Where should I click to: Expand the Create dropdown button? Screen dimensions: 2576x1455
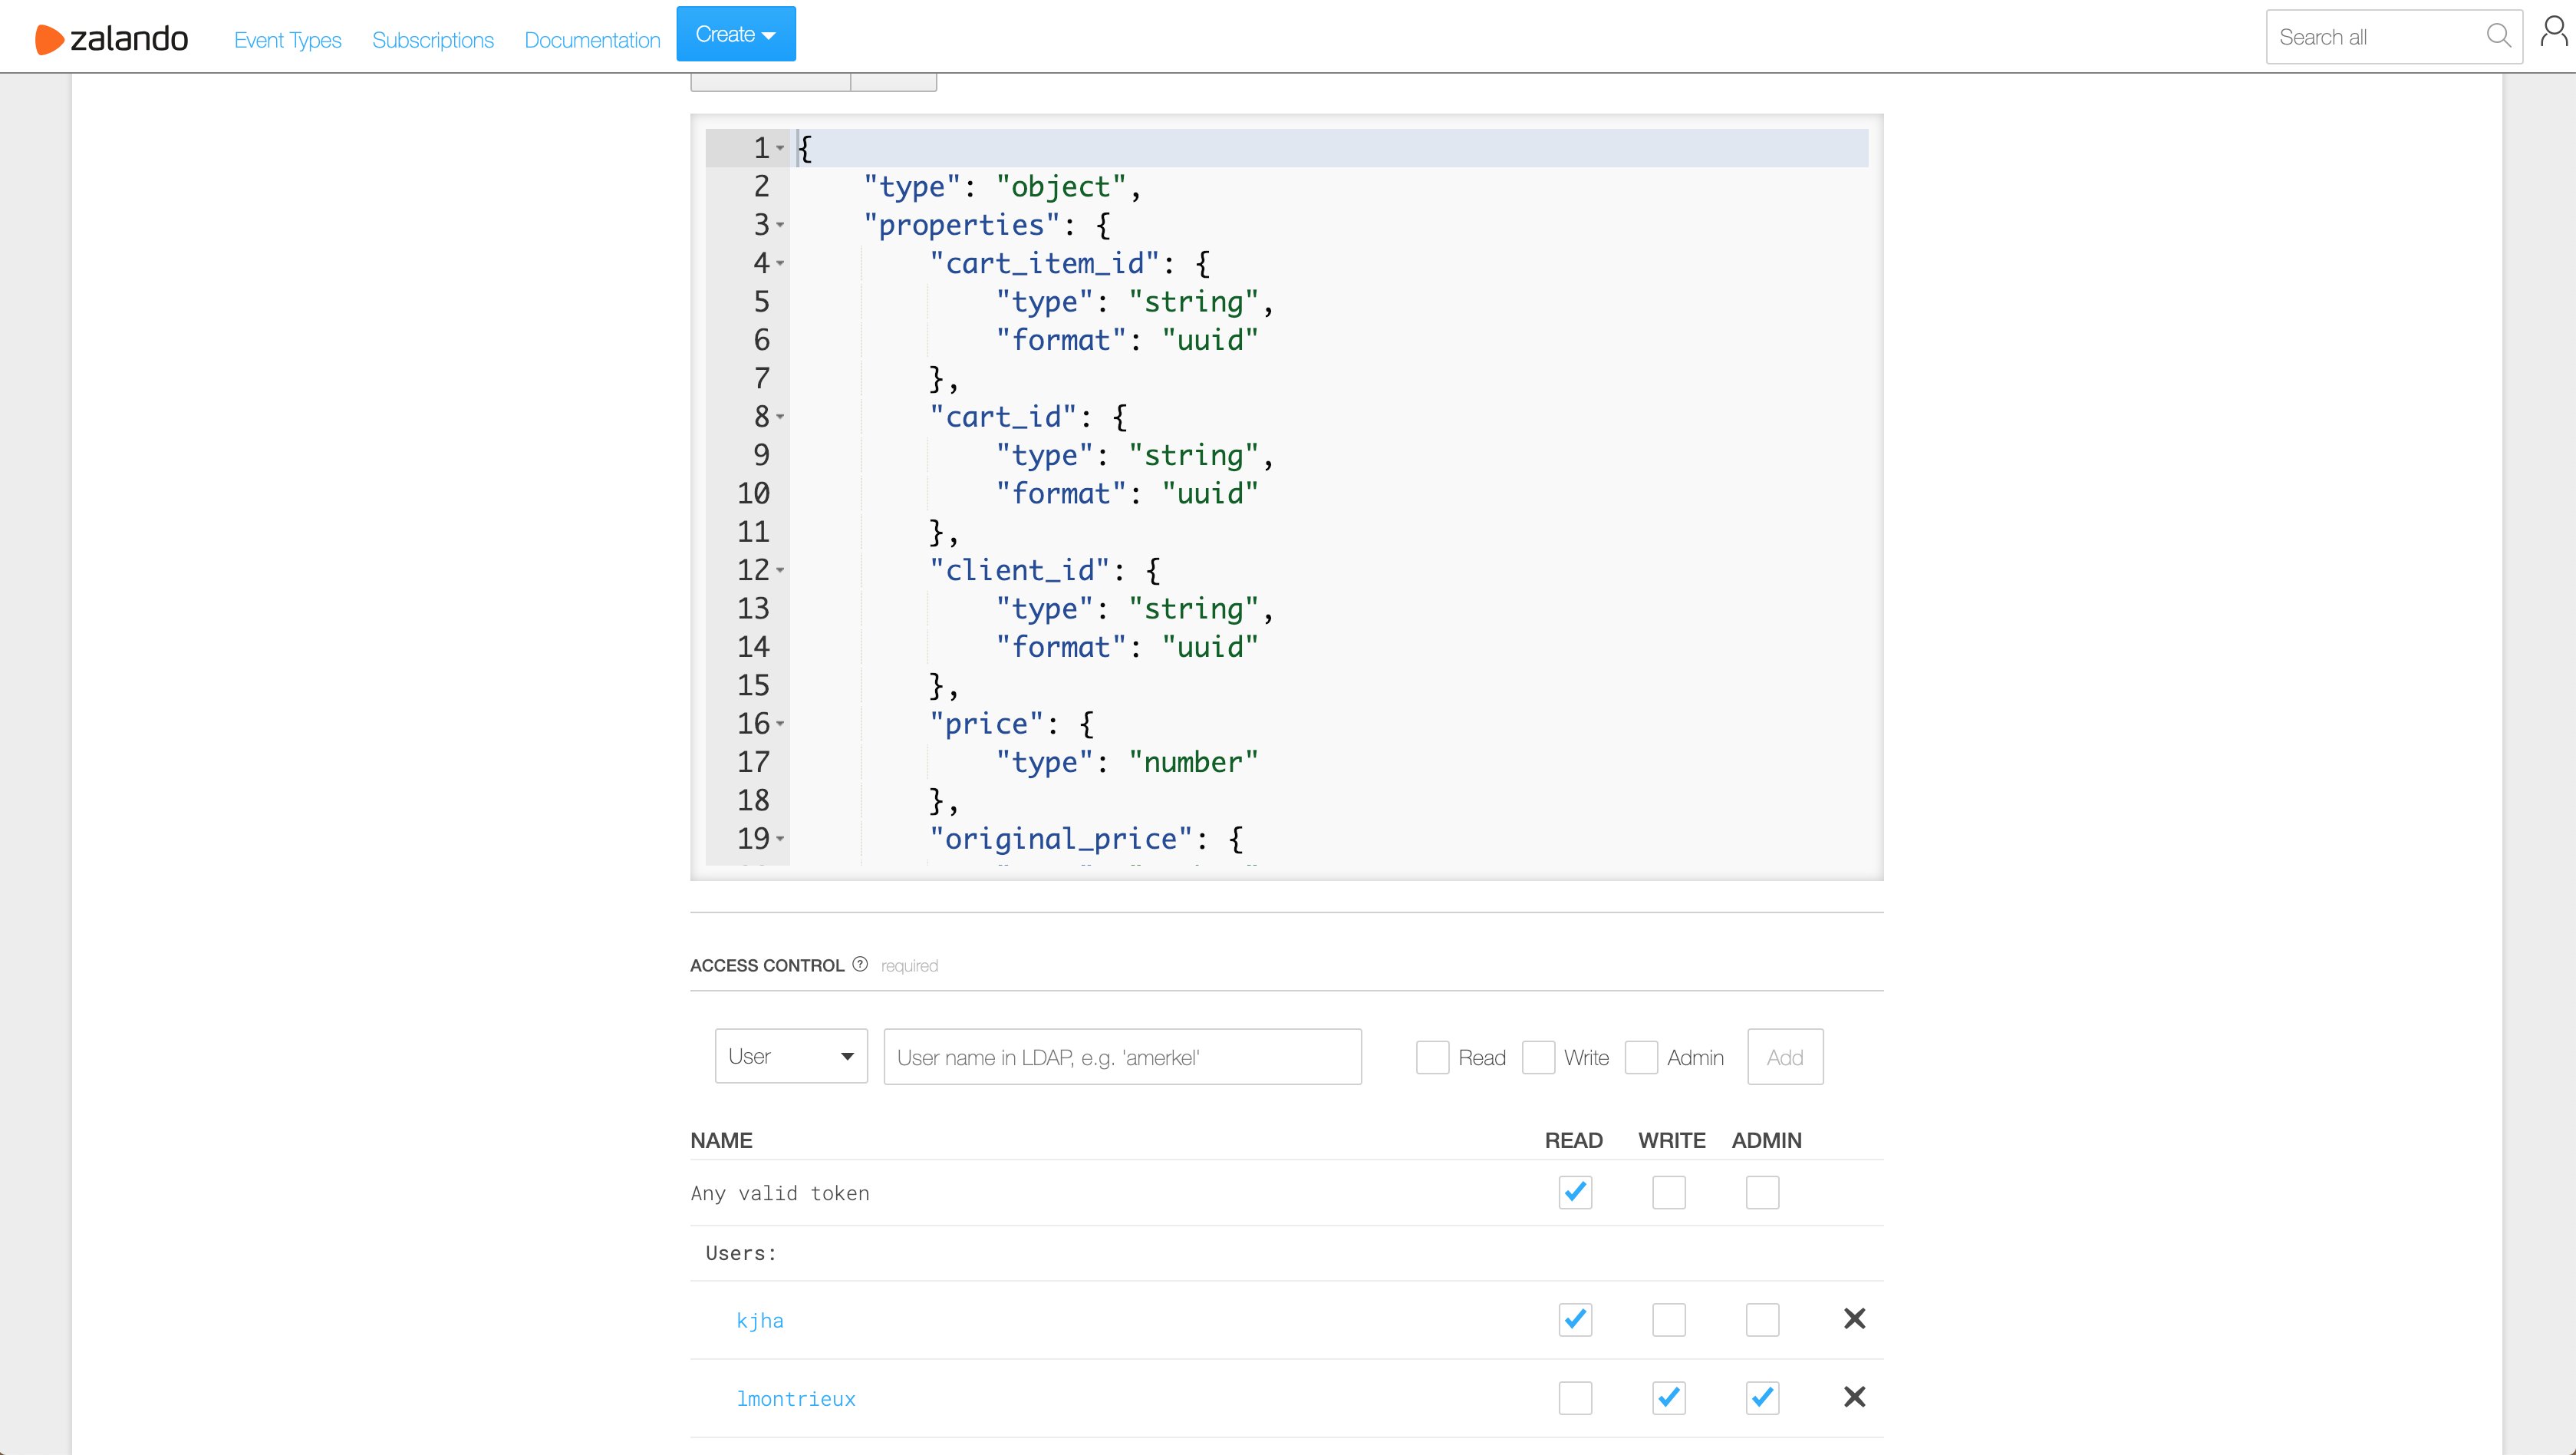pos(735,34)
